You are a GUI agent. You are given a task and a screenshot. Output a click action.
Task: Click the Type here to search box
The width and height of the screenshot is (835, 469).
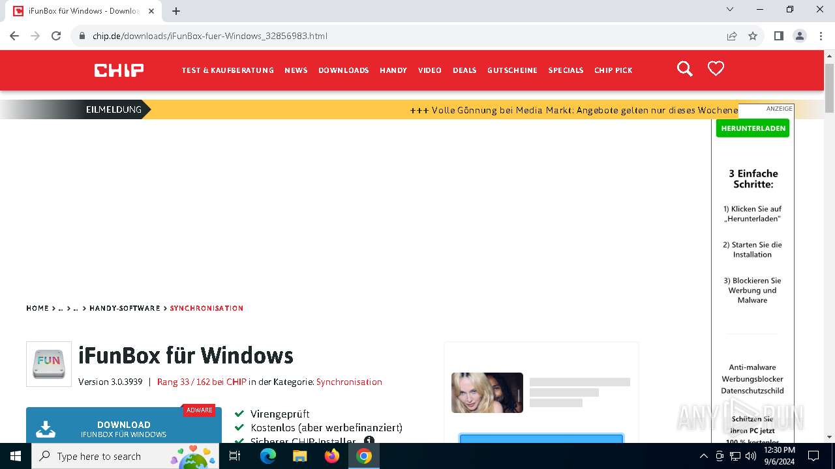coord(125,456)
